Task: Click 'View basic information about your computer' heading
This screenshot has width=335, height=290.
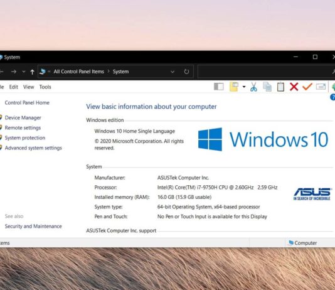Action: pyautogui.click(x=151, y=107)
